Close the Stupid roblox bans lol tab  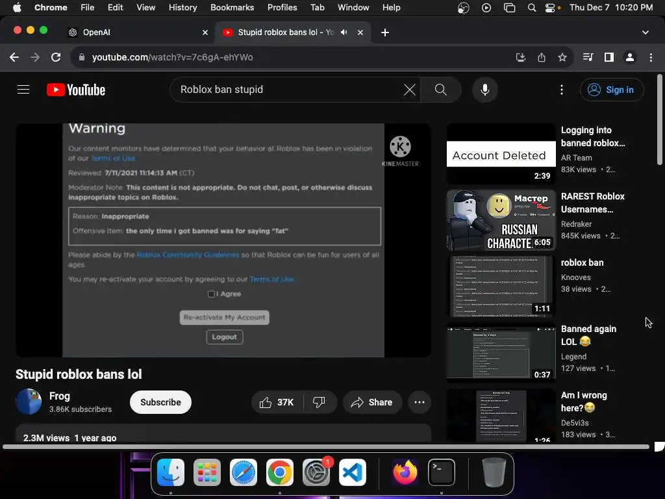click(x=360, y=32)
